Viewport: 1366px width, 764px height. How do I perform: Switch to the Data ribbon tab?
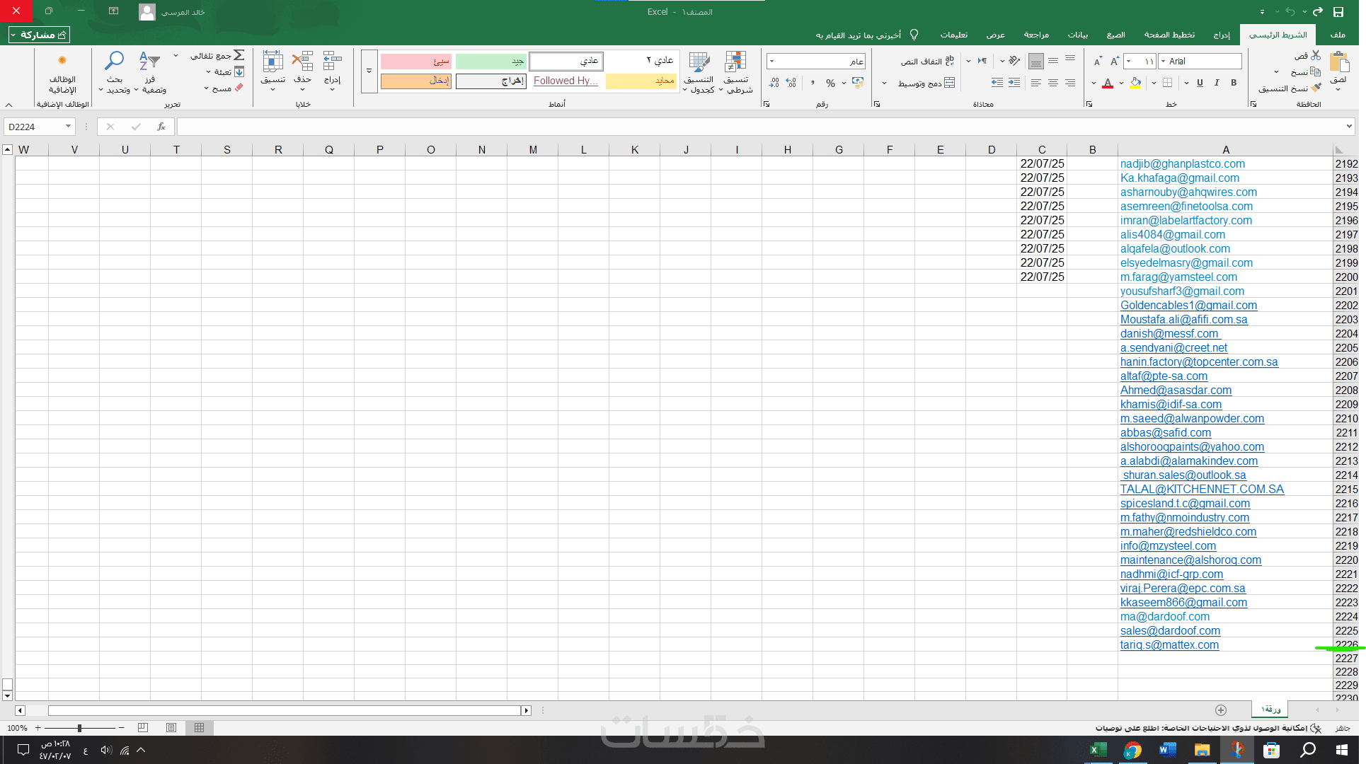coord(1077,35)
